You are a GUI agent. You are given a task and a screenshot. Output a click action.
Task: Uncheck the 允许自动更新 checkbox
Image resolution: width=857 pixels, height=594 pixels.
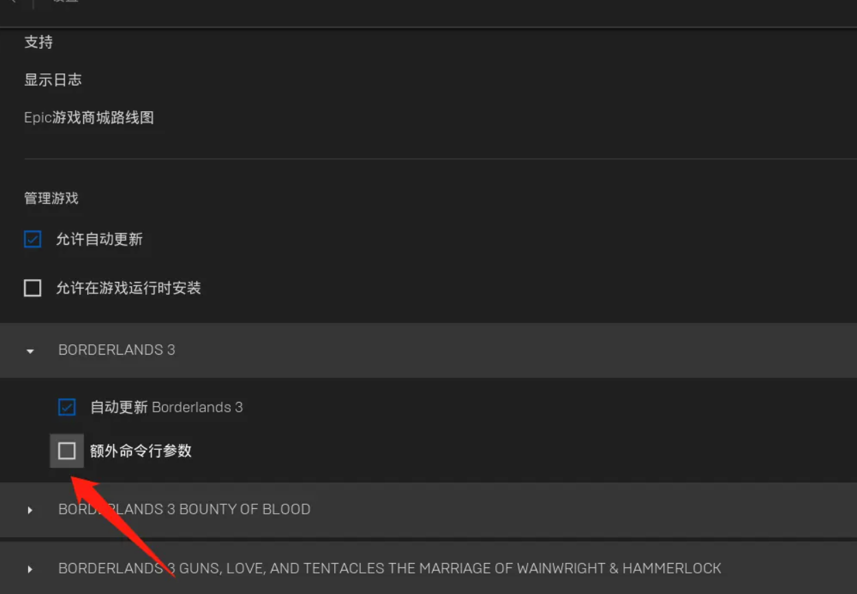[x=32, y=239]
